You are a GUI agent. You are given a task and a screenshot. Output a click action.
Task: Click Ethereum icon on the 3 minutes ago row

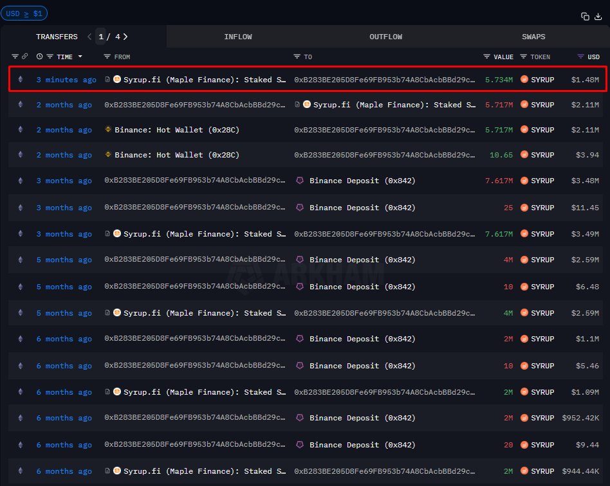(x=21, y=79)
